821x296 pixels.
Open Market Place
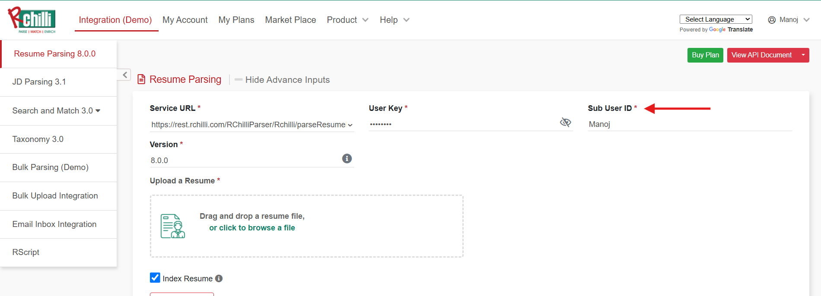(x=290, y=20)
